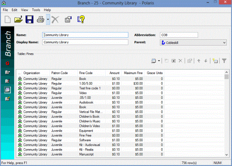Click the modify row icon in table toolbar
Image resolution: width=232 pixels, height=166 pixels.
click(174, 61)
